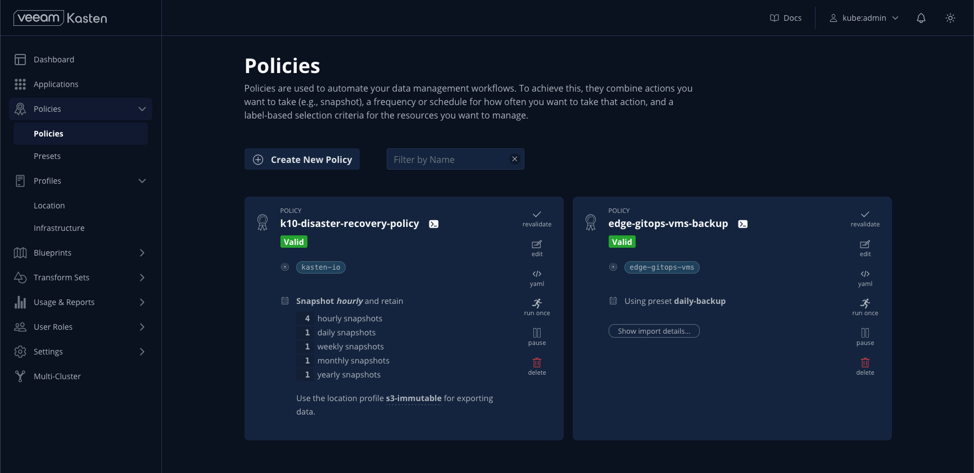Pause edge-gitops-vms-backup policy
This screenshot has width=974, height=473.
pos(865,337)
